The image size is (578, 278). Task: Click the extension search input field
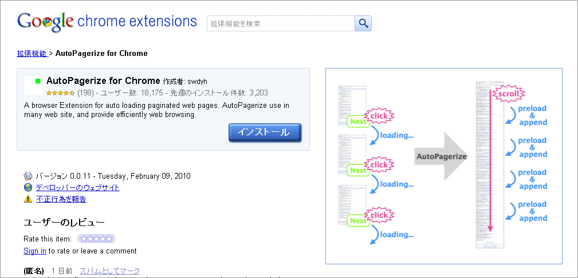281,23
